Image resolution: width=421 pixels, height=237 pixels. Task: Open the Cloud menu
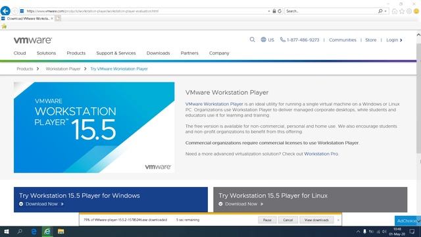20,53
